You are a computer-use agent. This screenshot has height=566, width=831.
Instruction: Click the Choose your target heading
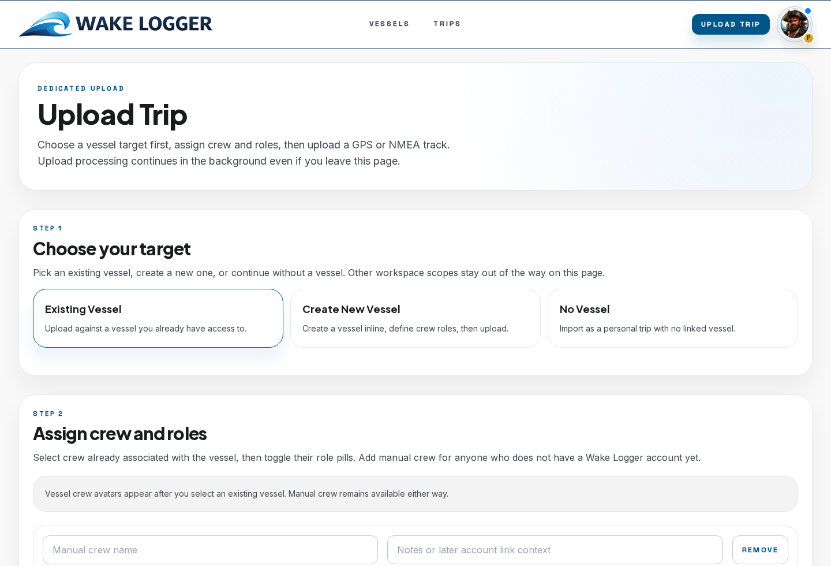111,249
